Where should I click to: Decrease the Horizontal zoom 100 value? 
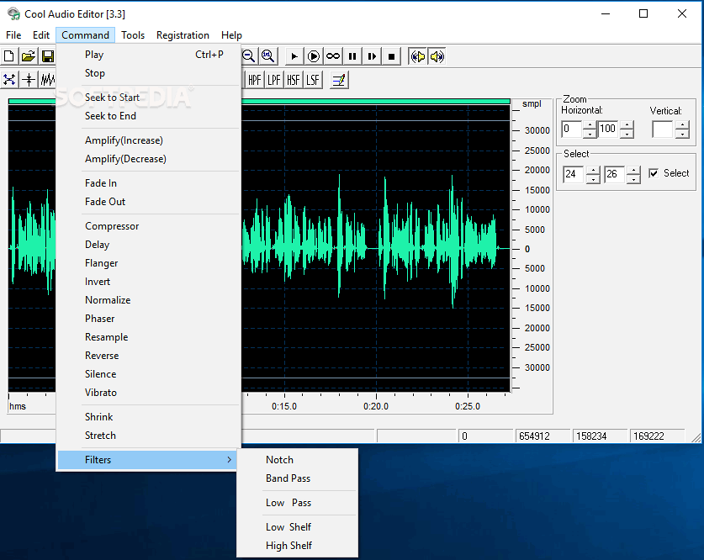(627, 134)
